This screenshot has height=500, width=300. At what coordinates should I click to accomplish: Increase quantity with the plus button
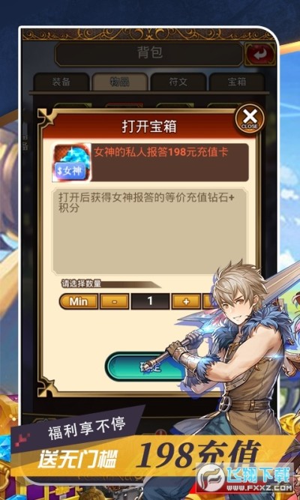pos(187,301)
